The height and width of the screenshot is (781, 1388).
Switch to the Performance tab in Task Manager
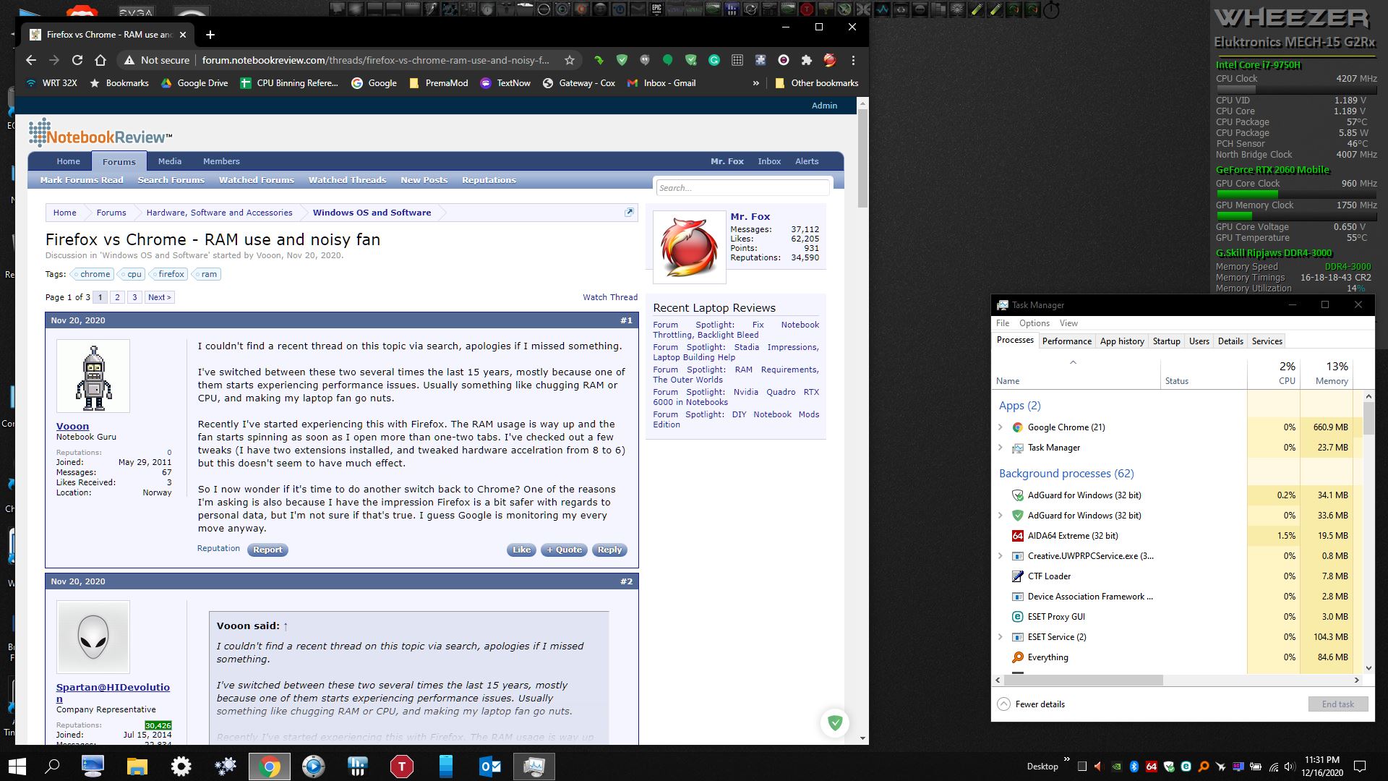tap(1066, 341)
